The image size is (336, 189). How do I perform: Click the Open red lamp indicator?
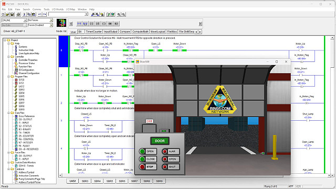pyautogui.click(x=164, y=159)
